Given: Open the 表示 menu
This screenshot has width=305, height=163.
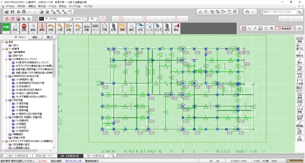Looking at the screenshot, I should (42, 6).
